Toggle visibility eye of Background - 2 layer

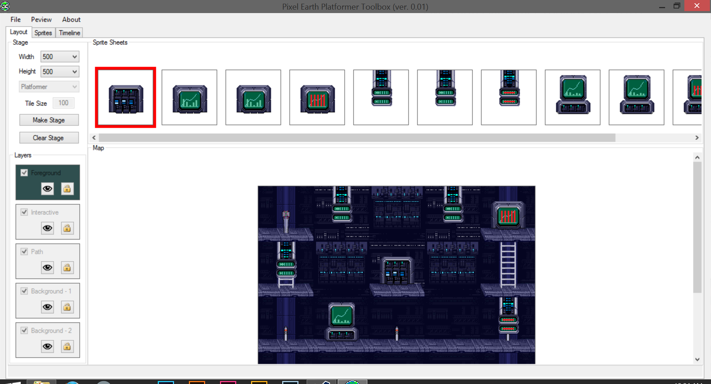(x=47, y=346)
